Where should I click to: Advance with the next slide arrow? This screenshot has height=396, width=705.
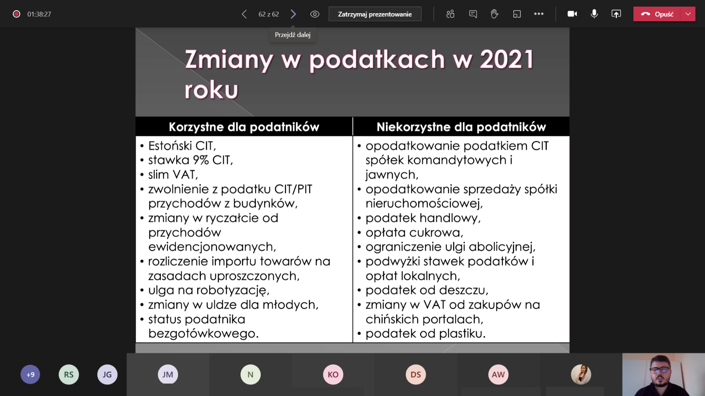pyautogui.click(x=293, y=14)
